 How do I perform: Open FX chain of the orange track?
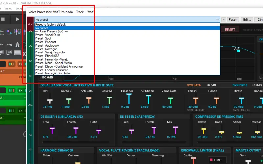point(21,64)
